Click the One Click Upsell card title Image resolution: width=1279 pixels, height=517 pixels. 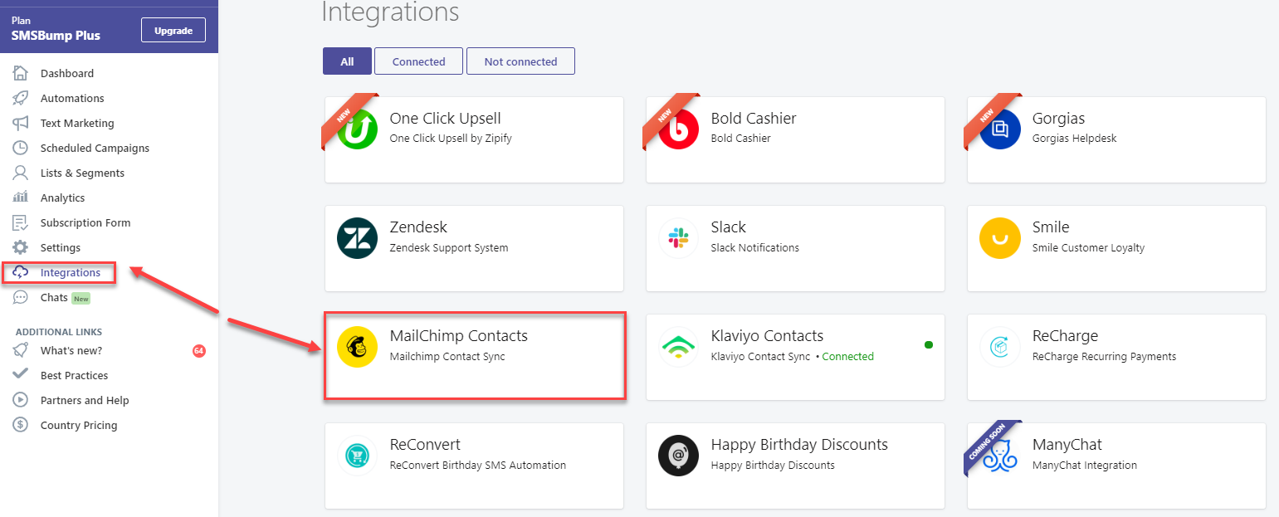[x=445, y=119]
